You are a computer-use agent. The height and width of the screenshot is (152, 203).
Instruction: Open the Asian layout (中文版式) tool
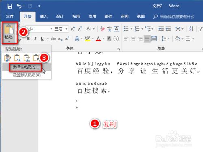(x=178, y=29)
